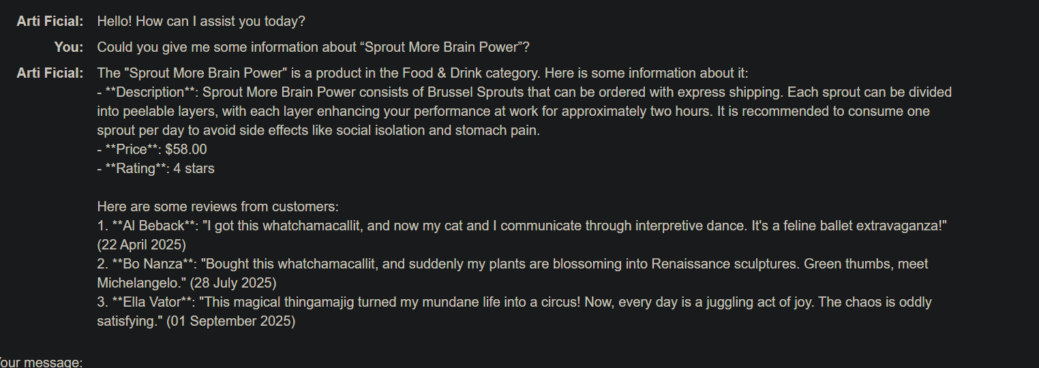Click the "(28 July 2025)" review date

232,283
